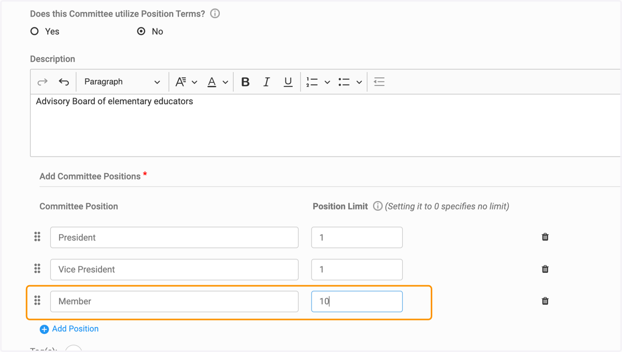Click the Vice President position name field
Image resolution: width=622 pixels, height=352 pixels.
(174, 270)
